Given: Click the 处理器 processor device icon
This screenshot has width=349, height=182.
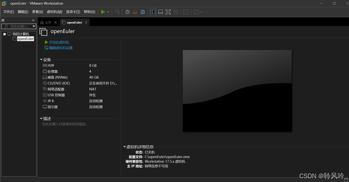Looking at the screenshot, I should point(45,71).
